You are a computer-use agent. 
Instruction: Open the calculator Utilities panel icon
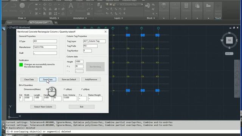[x=186, y=6]
